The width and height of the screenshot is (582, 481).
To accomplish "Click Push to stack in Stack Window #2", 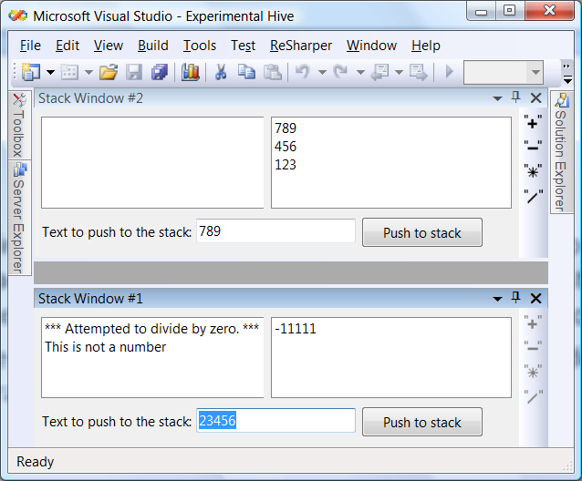I will point(422,232).
